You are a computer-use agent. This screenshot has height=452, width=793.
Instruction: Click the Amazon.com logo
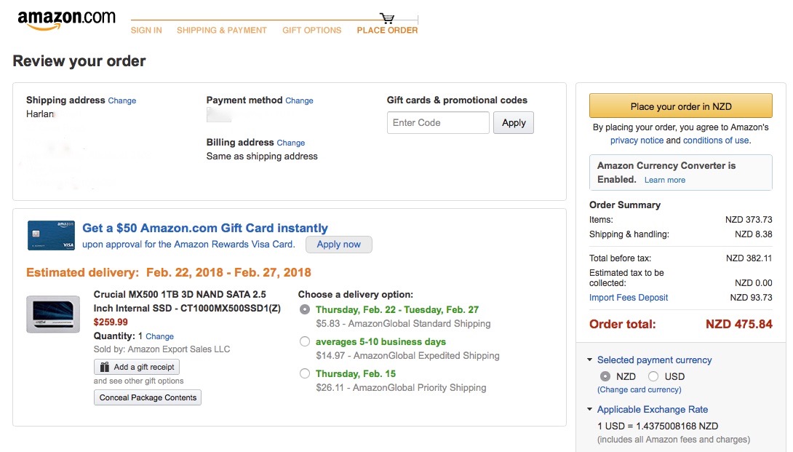(x=66, y=20)
